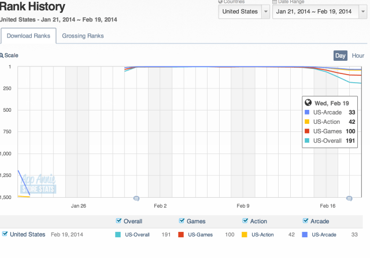The width and height of the screenshot is (370, 258).
Task: Click the 250 rank axis label
Action: (7, 89)
